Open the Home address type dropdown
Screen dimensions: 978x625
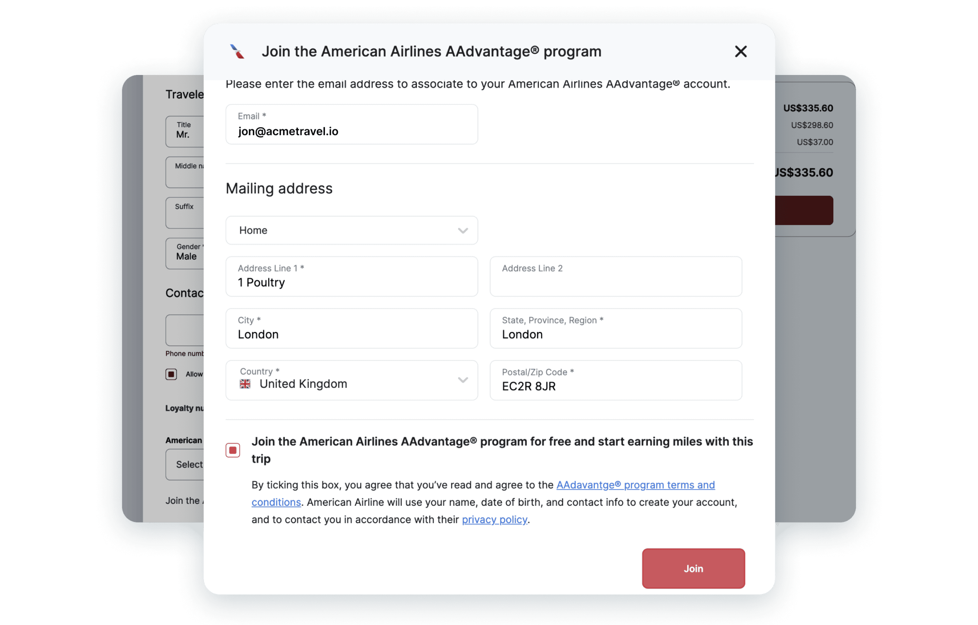click(352, 230)
